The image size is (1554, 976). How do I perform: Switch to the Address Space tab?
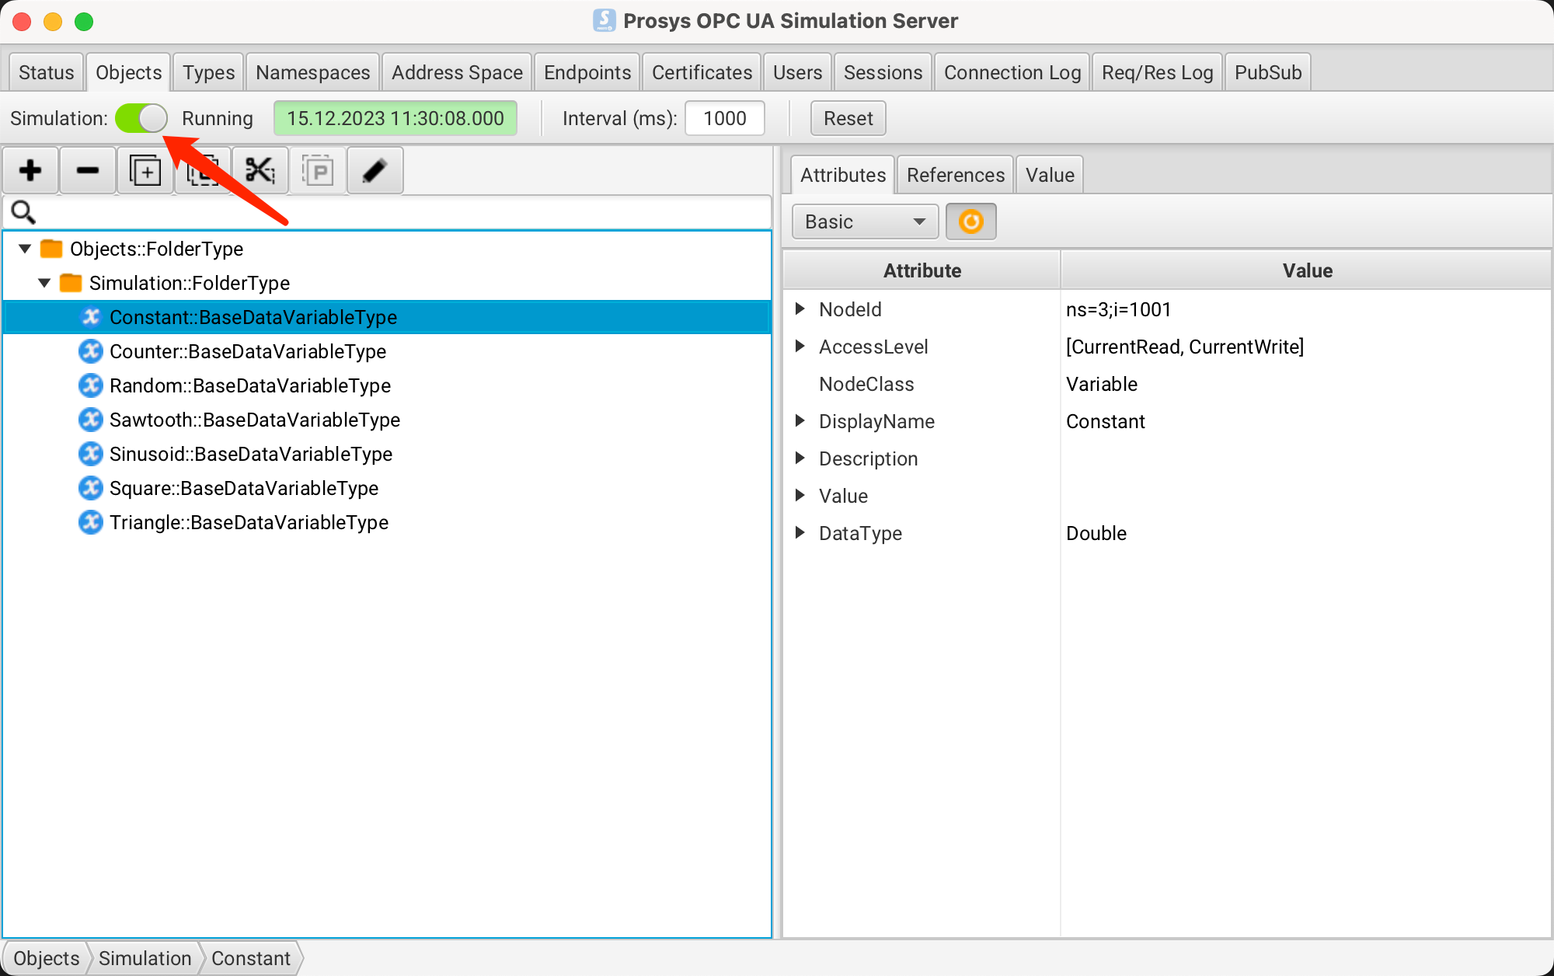[457, 72]
